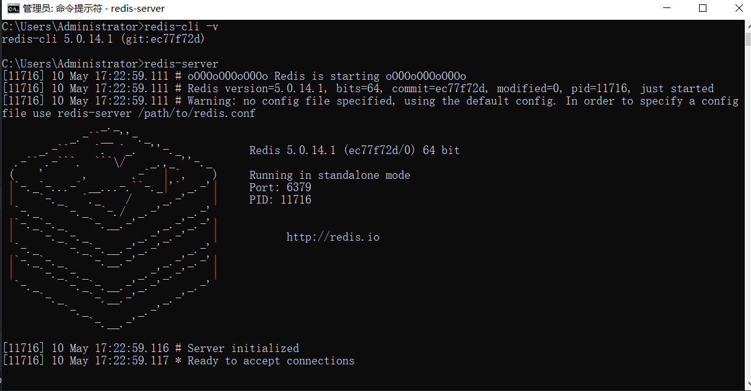Click the 'Server initialized' log line

[150, 348]
